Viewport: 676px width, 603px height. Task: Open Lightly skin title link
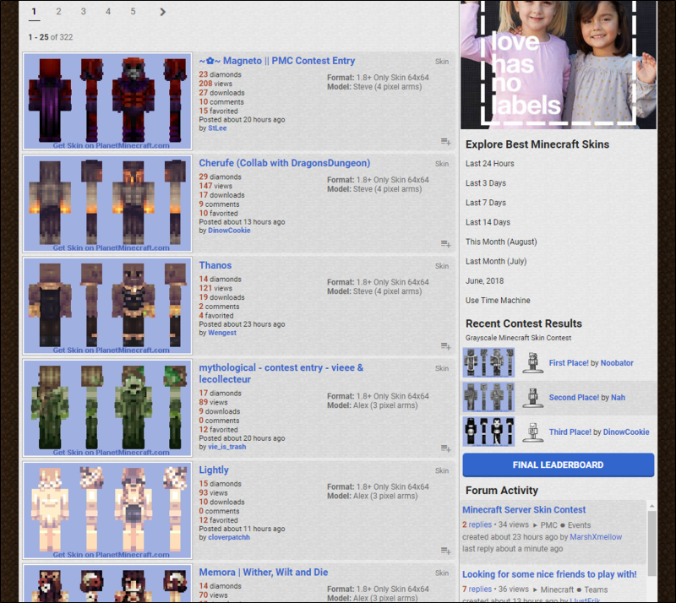(x=214, y=470)
